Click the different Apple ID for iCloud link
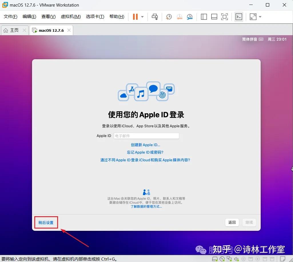The image size is (293, 262). 145,160
